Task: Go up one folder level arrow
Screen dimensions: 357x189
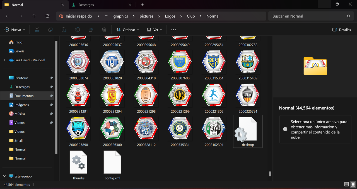Action: pyautogui.click(x=34, y=16)
